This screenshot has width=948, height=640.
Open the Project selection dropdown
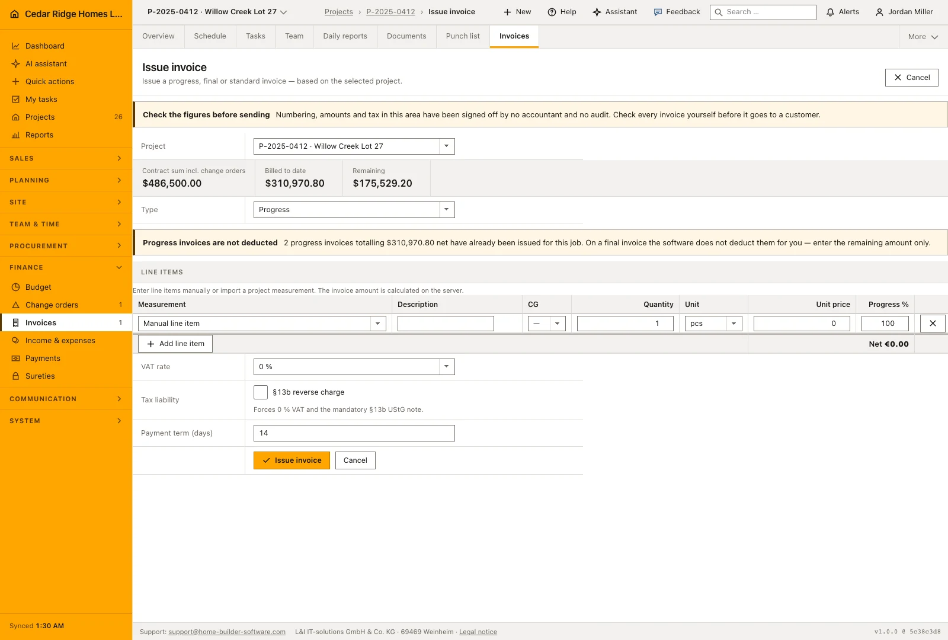354,146
